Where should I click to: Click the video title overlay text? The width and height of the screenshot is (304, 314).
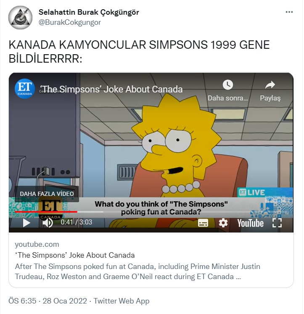click(x=111, y=89)
